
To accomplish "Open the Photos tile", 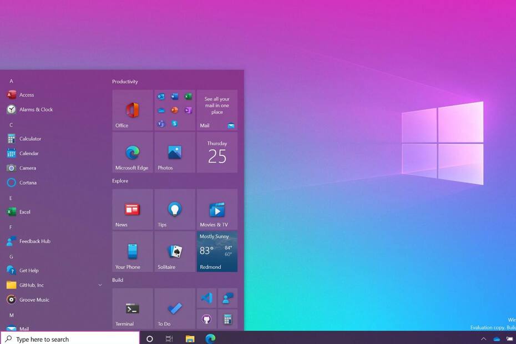I will (175, 153).
